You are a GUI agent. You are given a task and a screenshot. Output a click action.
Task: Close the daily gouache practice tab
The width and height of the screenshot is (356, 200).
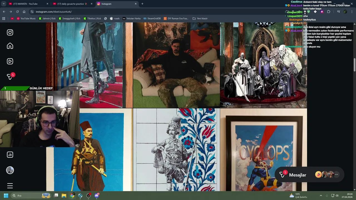pyautogui.click(x=92, y=4)
